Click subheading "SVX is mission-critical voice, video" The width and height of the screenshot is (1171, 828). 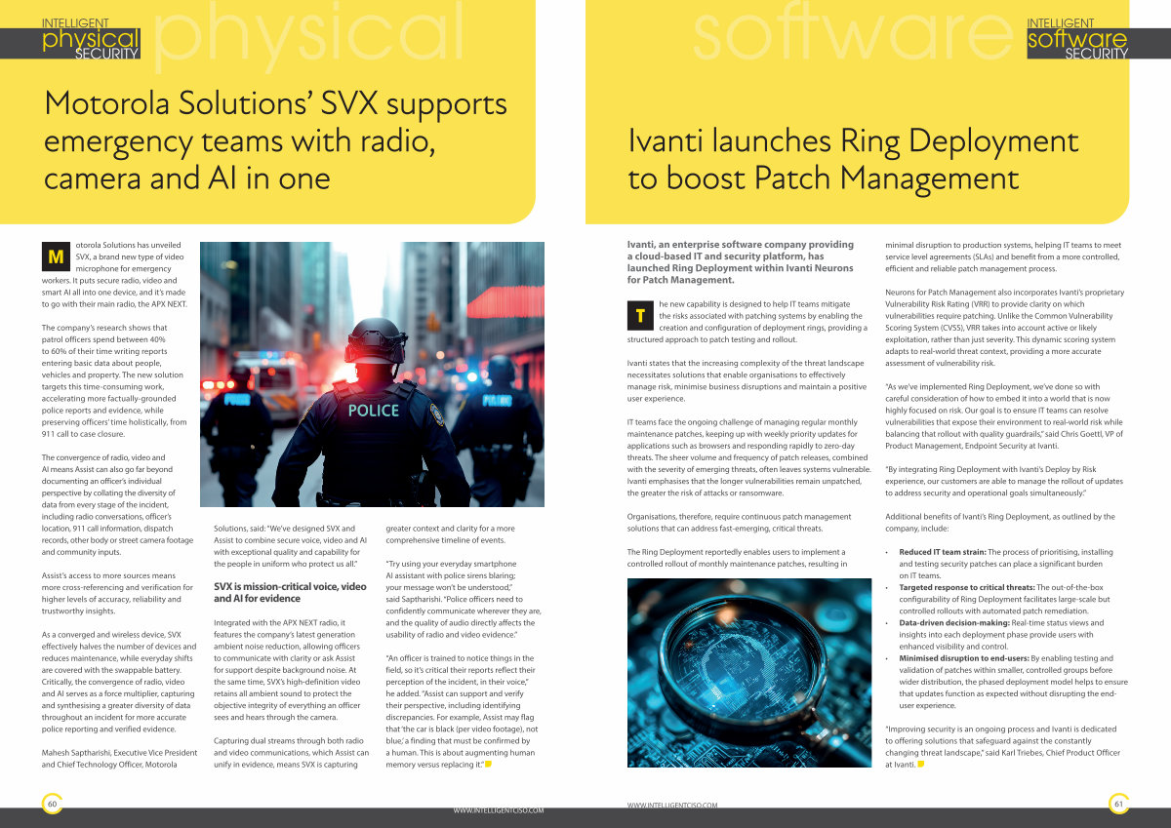(x=290, y=592)
